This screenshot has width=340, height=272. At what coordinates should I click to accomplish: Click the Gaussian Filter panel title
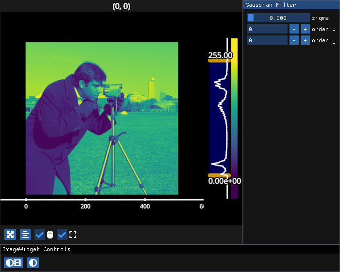[x=271, y=5]
